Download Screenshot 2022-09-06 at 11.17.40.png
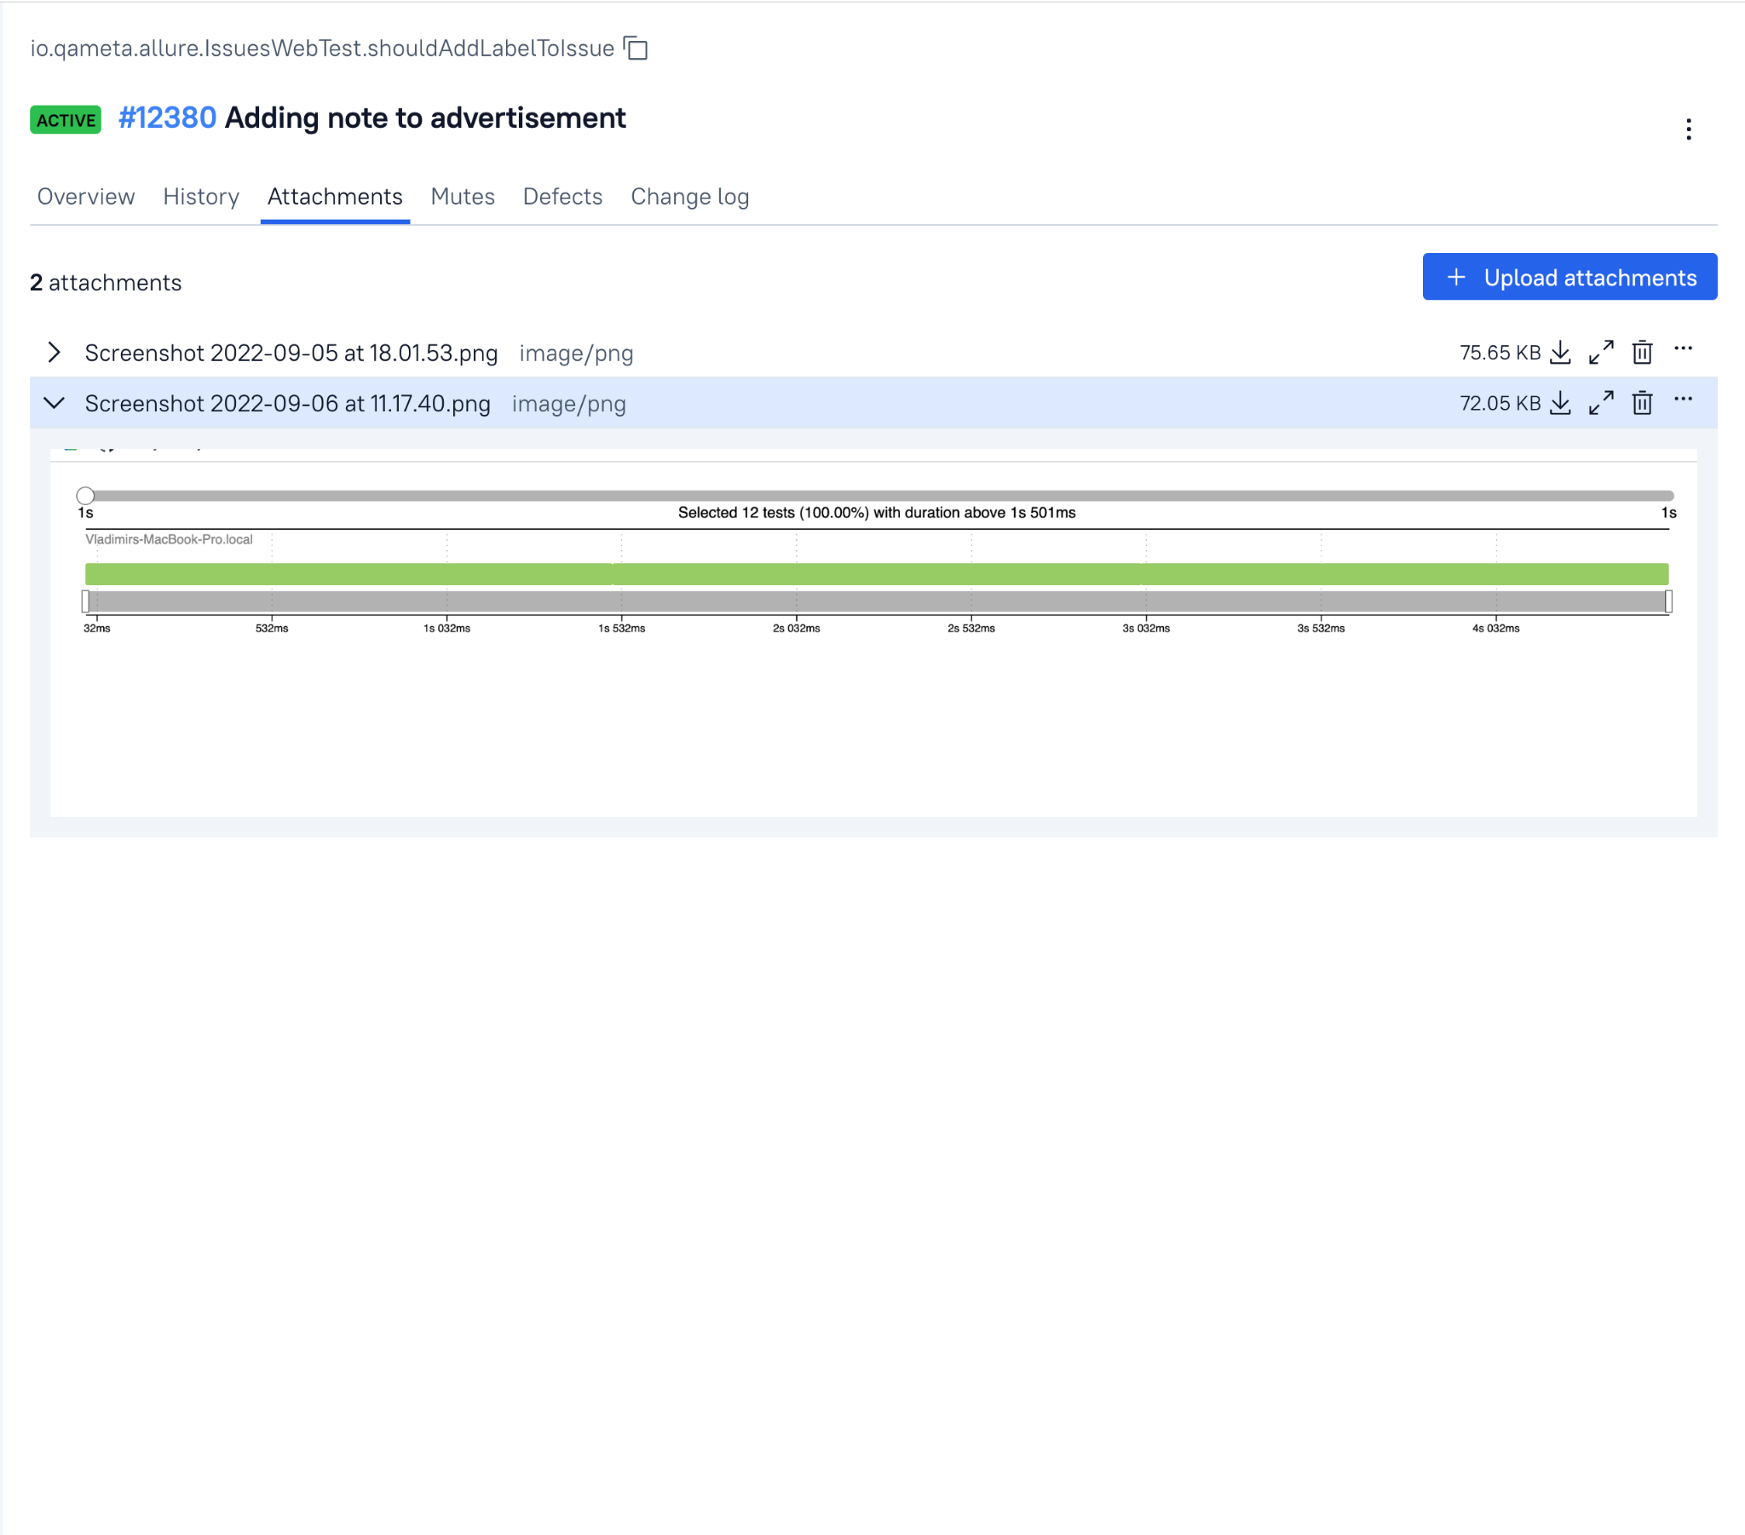Image resolution: width=1745 pixels, height=1535 pixels. 1560,403
